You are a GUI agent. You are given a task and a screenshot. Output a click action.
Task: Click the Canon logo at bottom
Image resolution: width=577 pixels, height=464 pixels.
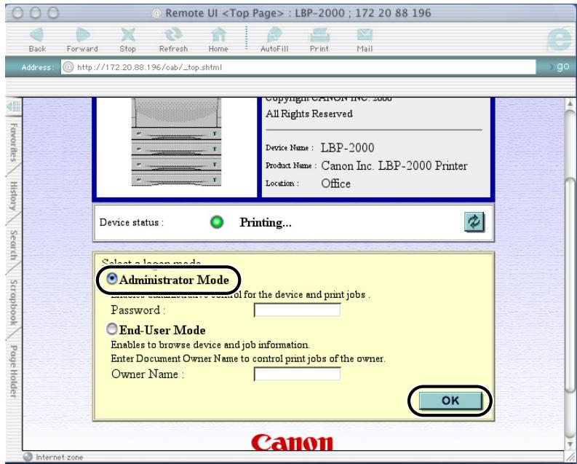pyautogui.click(x=293, y=442)
